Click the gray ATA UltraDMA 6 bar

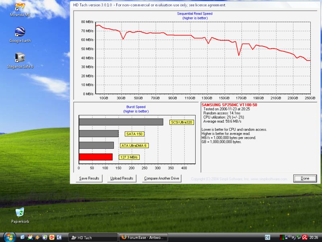(x=96, y=145)
